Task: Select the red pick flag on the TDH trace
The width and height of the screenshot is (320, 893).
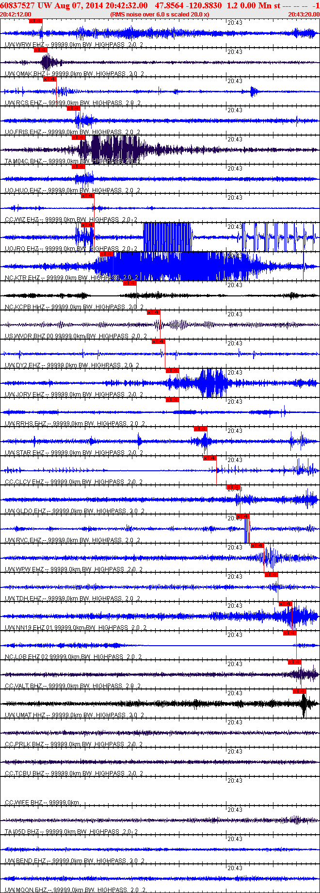Action: (x=272, y=575)
